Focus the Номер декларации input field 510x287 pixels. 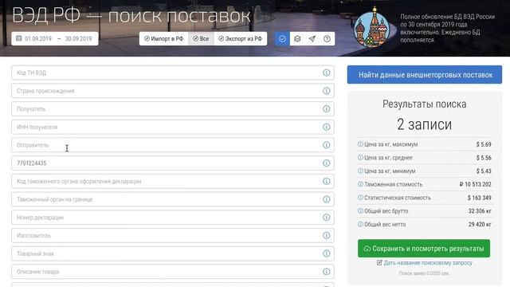coord(173,218)
